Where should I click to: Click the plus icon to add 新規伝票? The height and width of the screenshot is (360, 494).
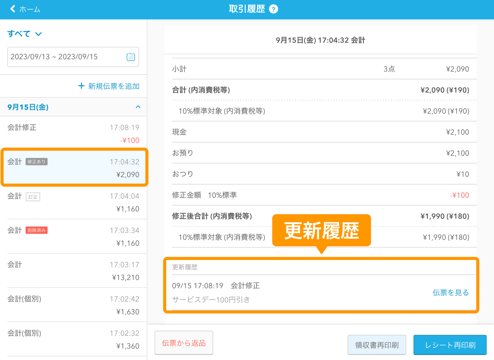click(x=81, y=86)
